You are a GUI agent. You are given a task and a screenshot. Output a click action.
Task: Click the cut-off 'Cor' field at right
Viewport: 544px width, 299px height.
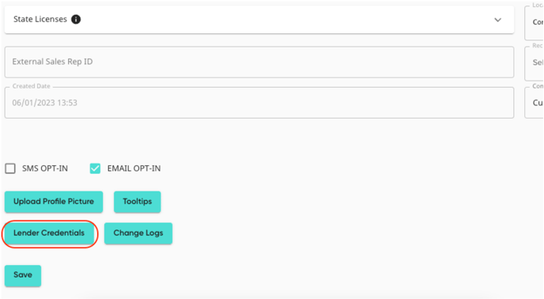535,22
